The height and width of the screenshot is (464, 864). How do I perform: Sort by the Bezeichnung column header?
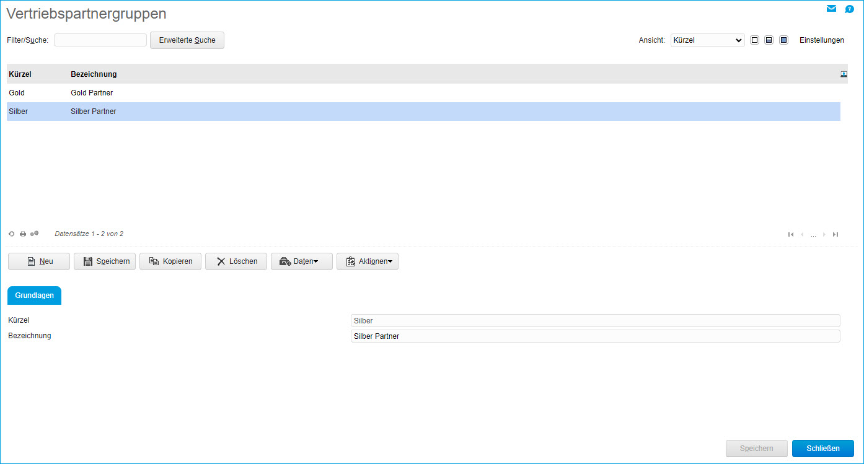(94, 74)
